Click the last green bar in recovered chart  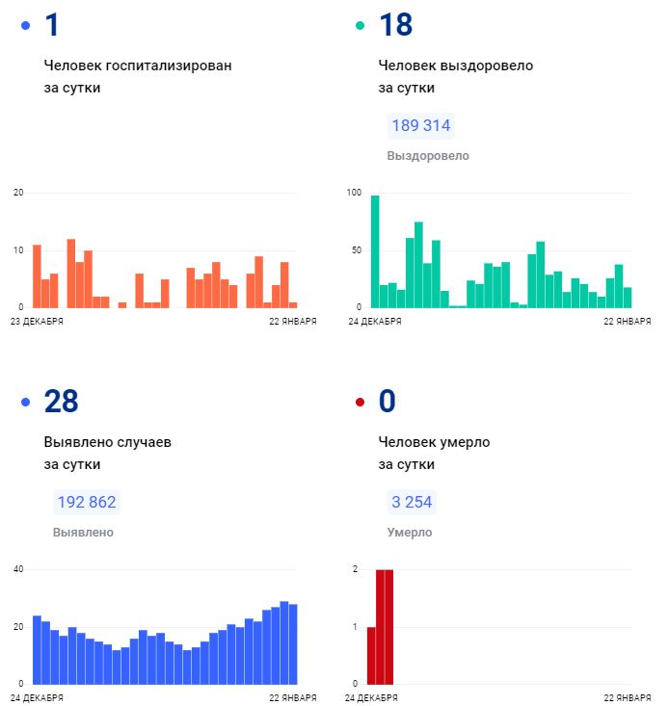(x=628, y=298)
